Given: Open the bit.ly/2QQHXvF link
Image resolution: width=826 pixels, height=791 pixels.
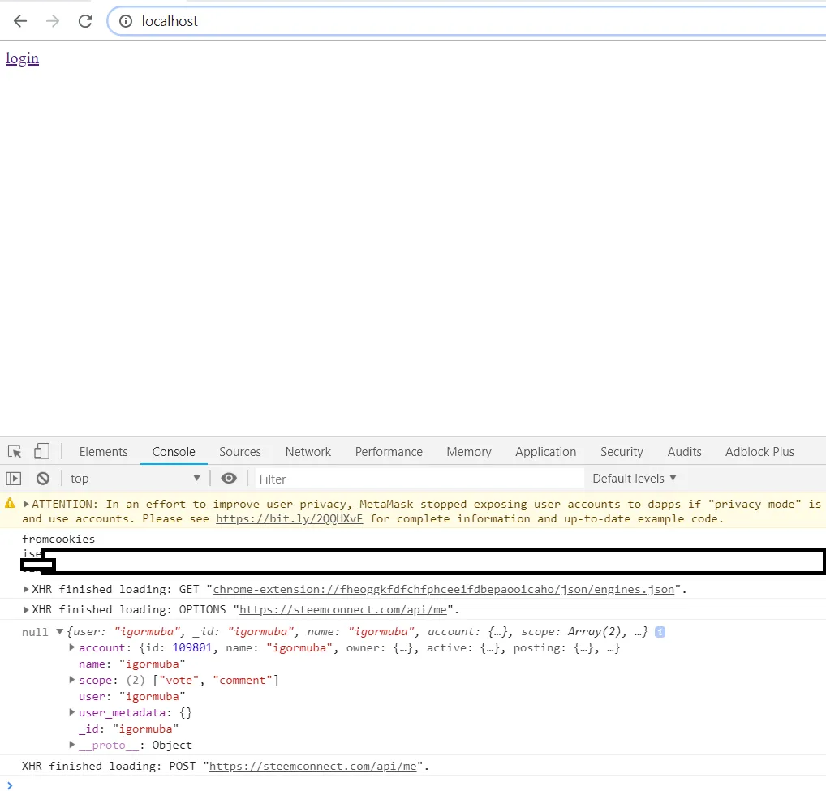Looking at the screenshot, I should click(x=289, y=518).
